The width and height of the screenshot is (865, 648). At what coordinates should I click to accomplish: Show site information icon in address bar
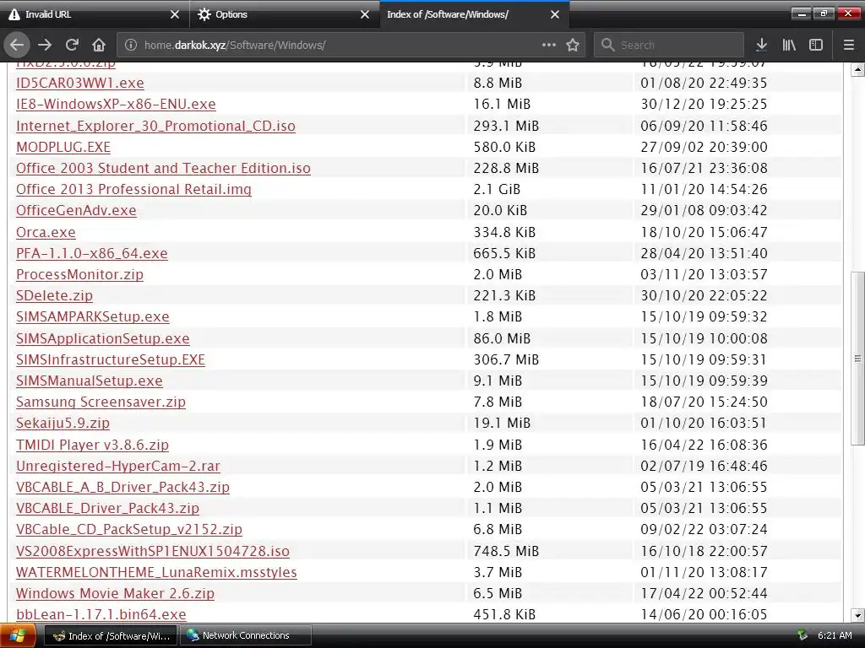(x=131, y=46)
